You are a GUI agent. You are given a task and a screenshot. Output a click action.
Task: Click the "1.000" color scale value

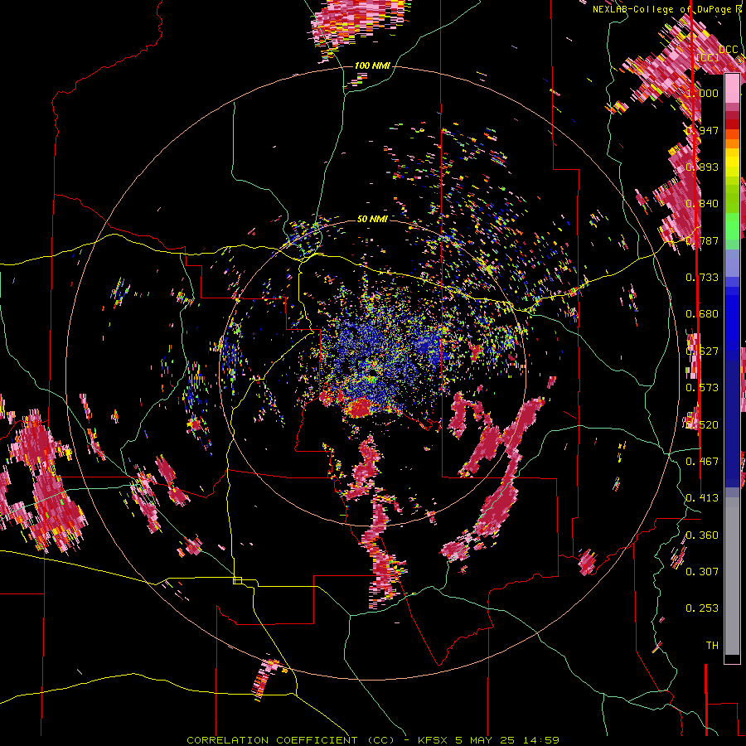click(x=702, y=93)
